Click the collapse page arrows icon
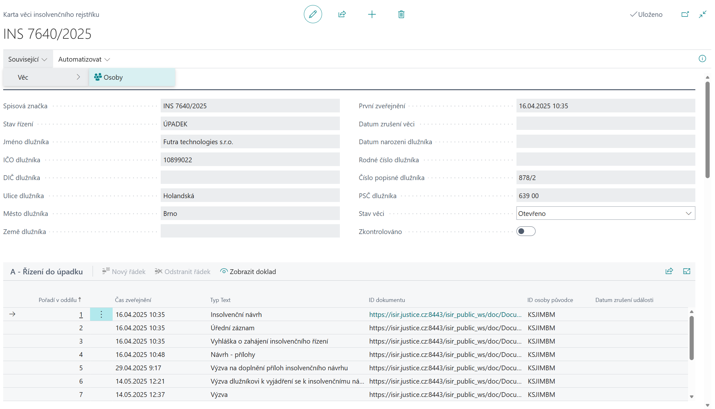Image resolution: width=715 pixels, height=409 pixels. click(703, 14)
